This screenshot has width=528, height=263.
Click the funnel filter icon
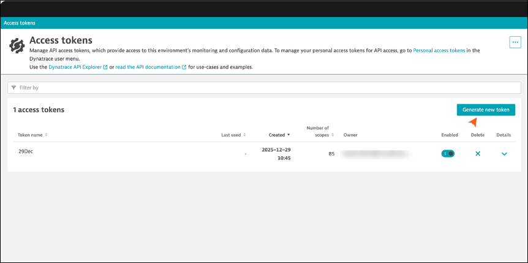coord(14,88)
